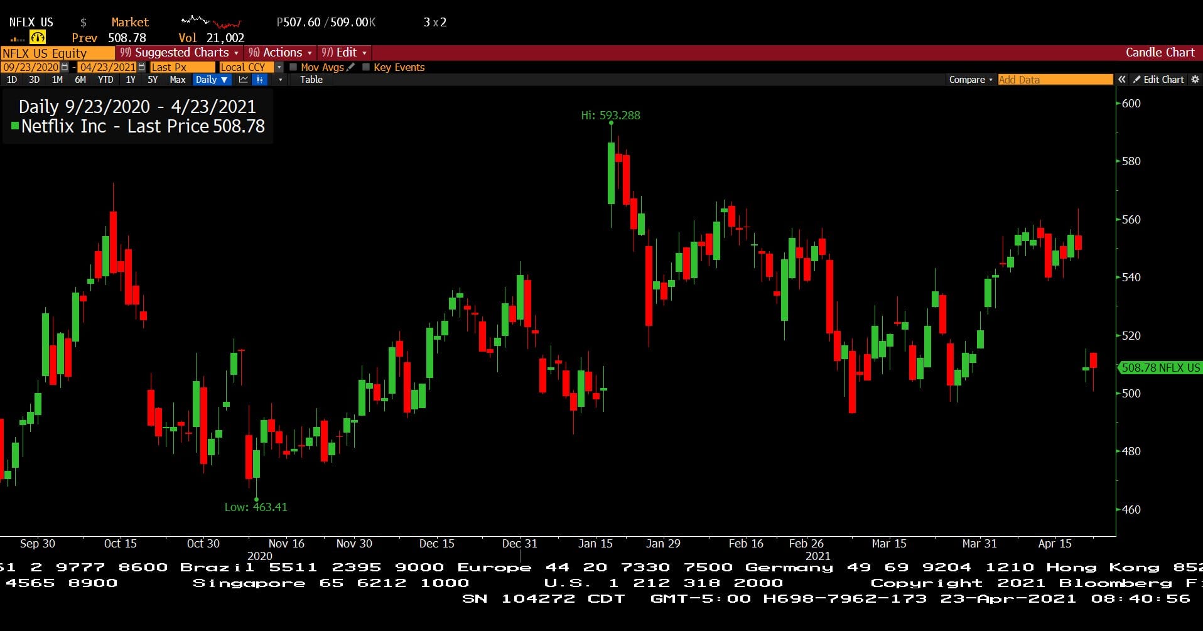Click the 460 price axis label
The image size is (1203, 631).
point(1131,509)
